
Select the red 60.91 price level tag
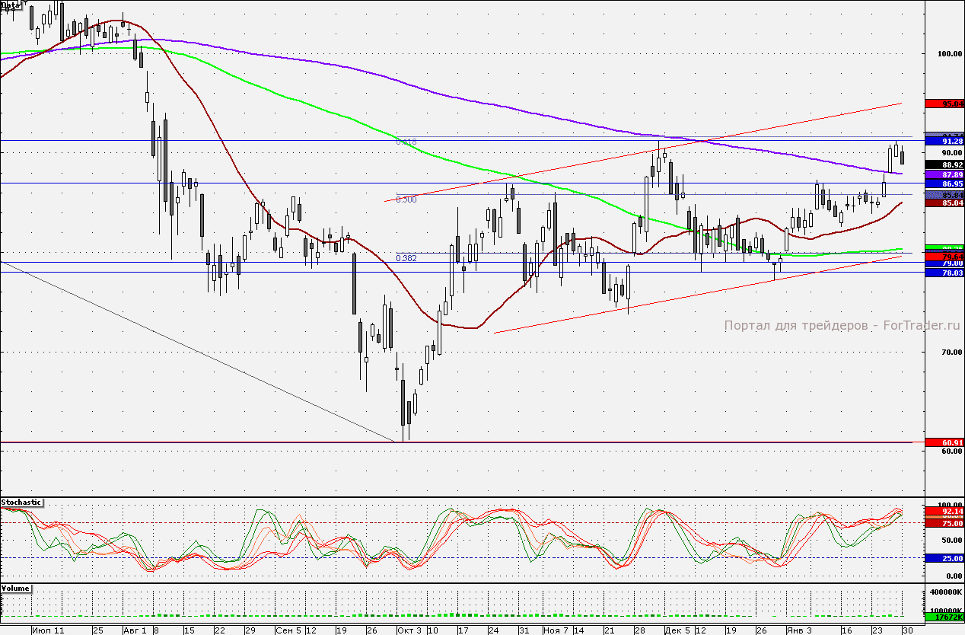[x=943, y=442]
